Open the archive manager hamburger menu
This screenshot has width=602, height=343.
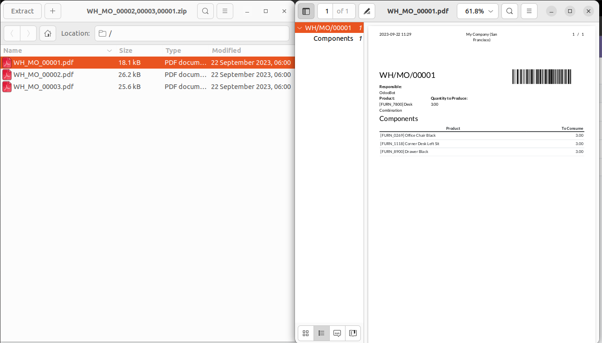pos(225,11)
